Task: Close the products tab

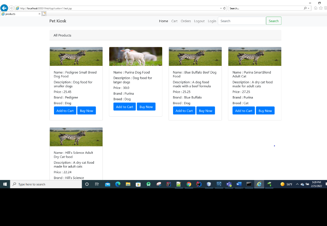Action: click(x=39, y=14)
